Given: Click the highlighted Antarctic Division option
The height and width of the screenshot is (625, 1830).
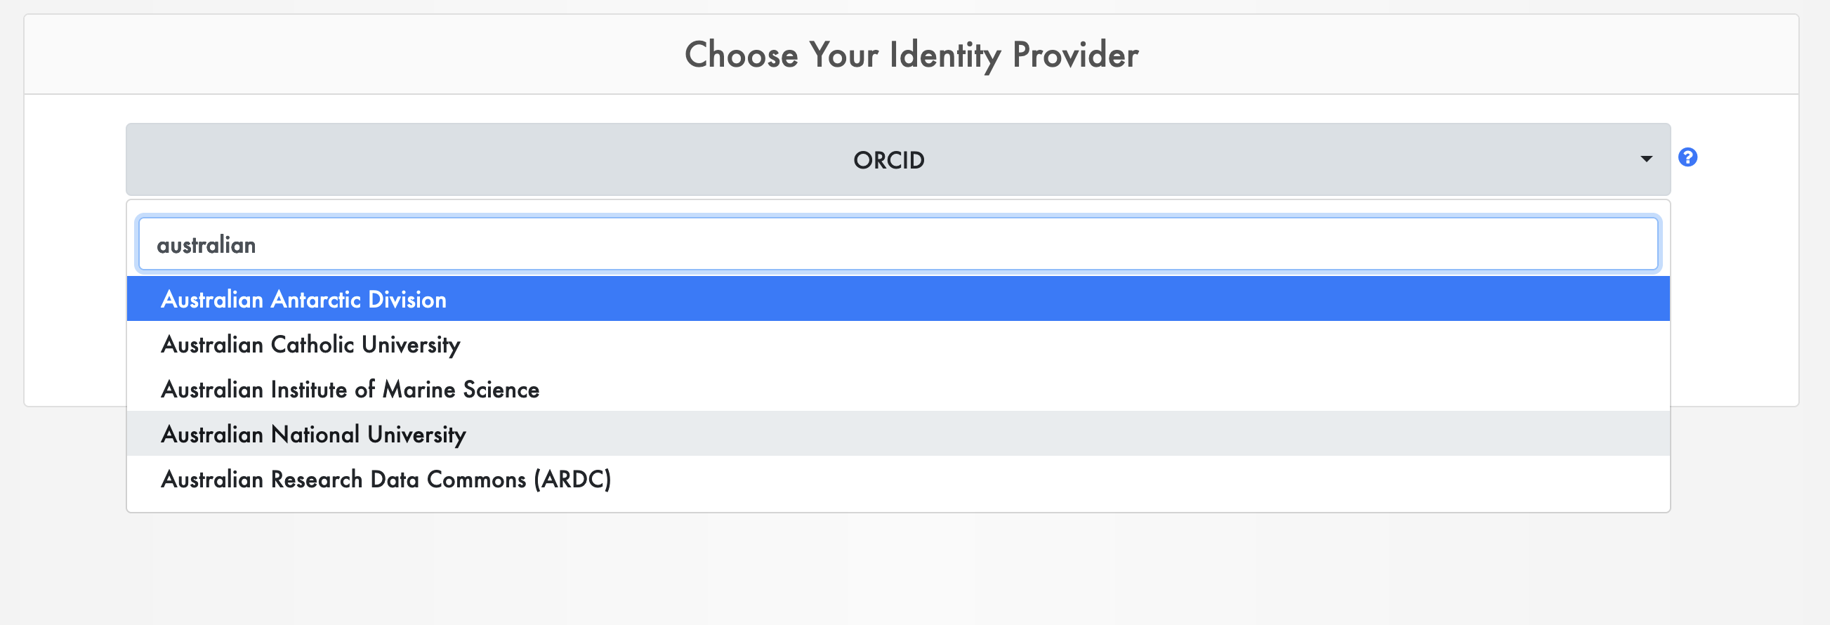Looking at the screenshot, I should [898, 299].
